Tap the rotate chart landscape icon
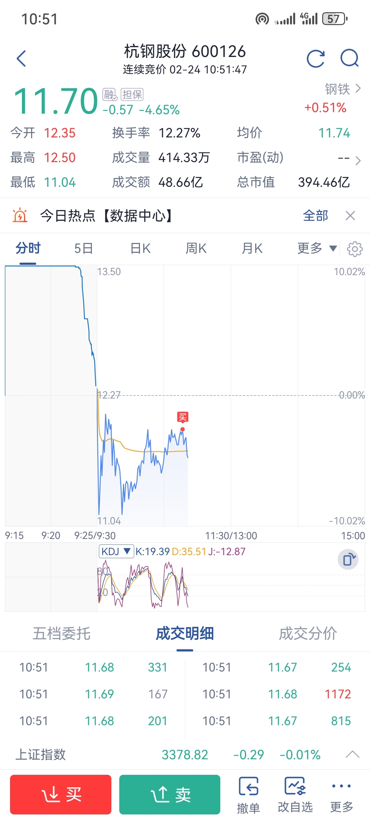Viewport: 370px width, 819px height. click(348, 559)
